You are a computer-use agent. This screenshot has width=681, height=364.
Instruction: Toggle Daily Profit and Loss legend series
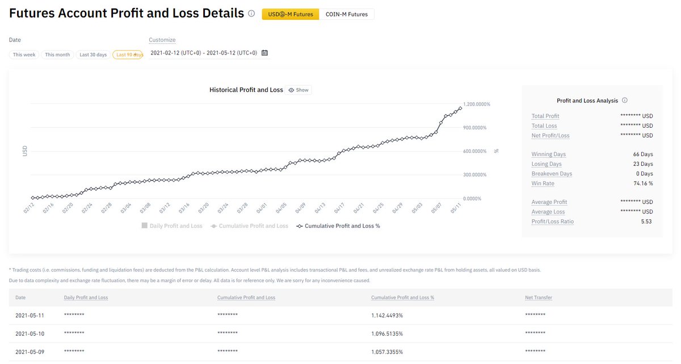tap(172, 225)
